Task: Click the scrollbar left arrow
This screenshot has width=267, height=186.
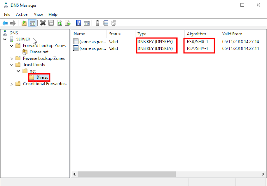Action: click(74, 174)
